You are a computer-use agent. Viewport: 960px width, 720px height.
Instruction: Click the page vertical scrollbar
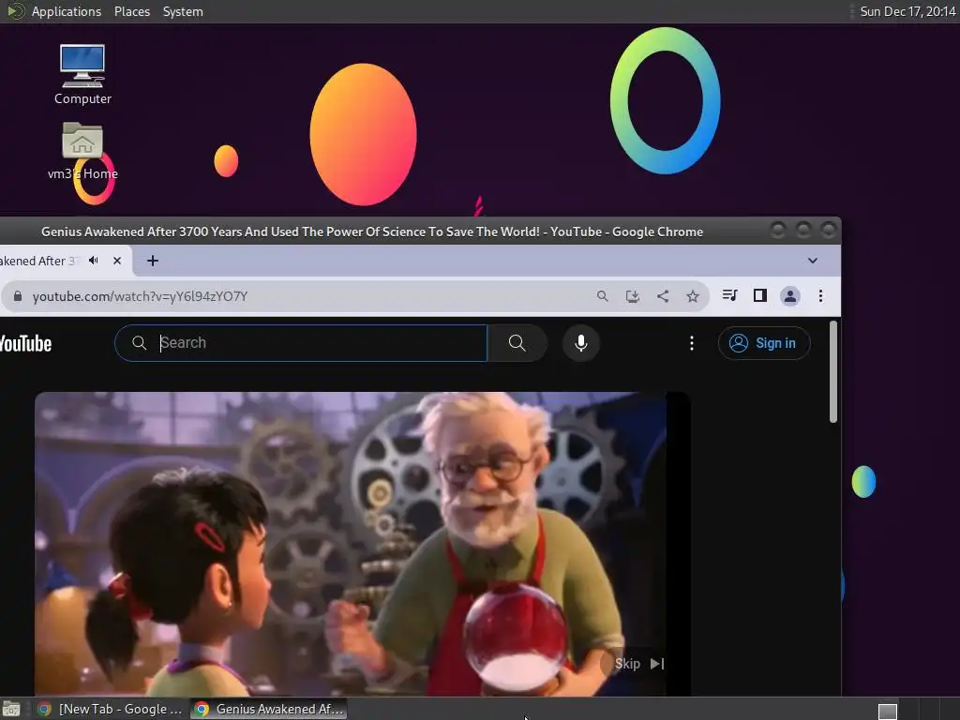832,371
